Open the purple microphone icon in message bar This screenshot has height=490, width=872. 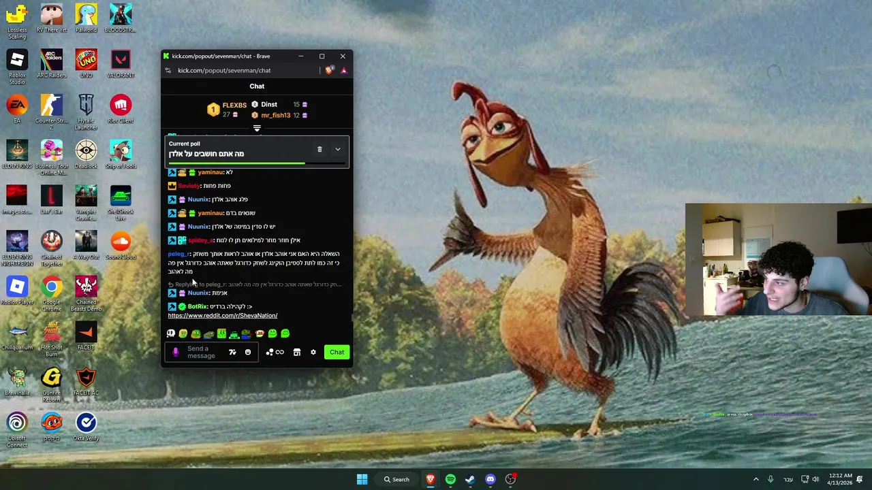coord(175,352)
